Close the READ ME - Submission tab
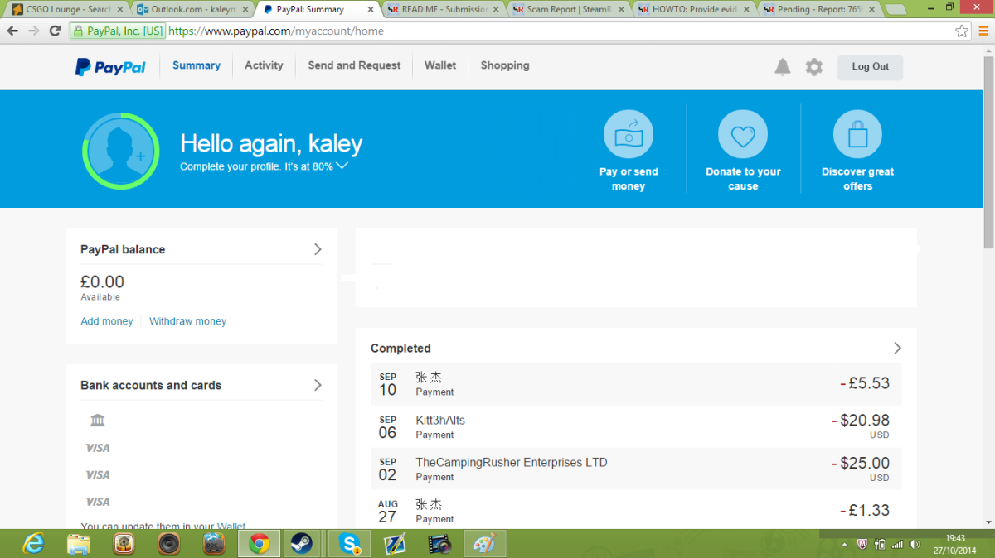995x558 pixels. (x=495, y=9)
